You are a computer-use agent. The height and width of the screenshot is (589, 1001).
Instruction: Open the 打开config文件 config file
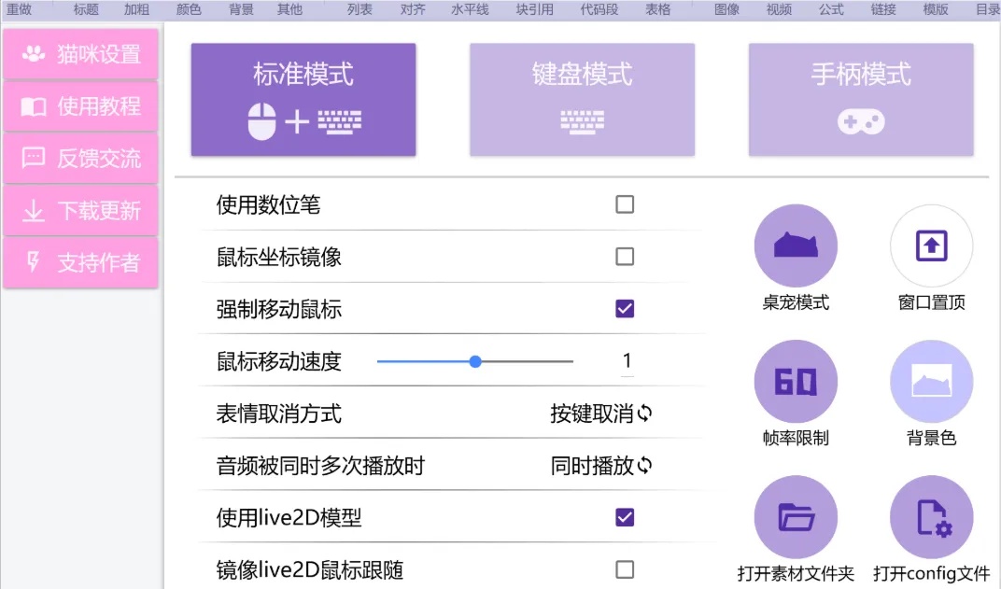tap(931, 516)
